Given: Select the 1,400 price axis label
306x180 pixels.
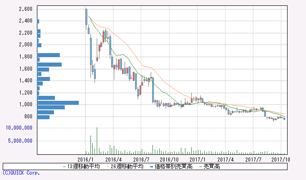Looking at the screenshot, I should coord(26,81).
